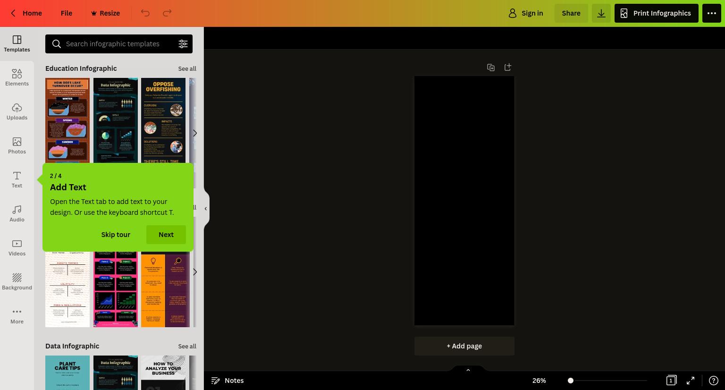The image size is (725, 390).
Task: Open the Uploads tab
Action: tap(17, 111)
